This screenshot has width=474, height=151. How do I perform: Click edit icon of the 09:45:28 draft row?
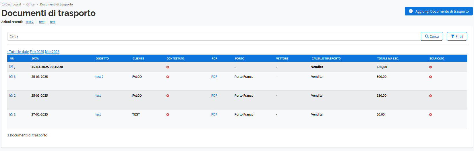pos(11,67)
